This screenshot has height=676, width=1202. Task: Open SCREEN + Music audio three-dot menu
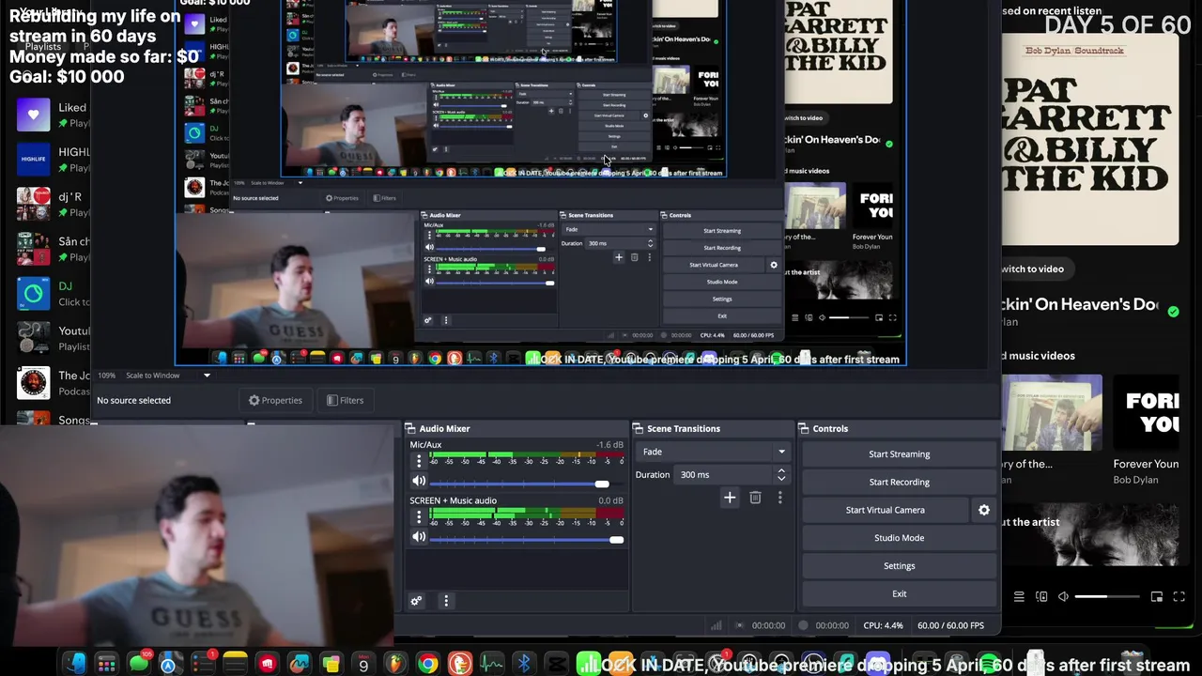point(419,516)
